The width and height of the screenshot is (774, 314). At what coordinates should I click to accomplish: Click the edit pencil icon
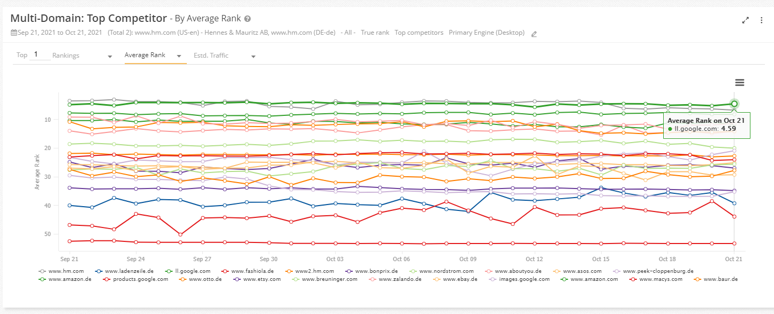[x=534, y=34]
